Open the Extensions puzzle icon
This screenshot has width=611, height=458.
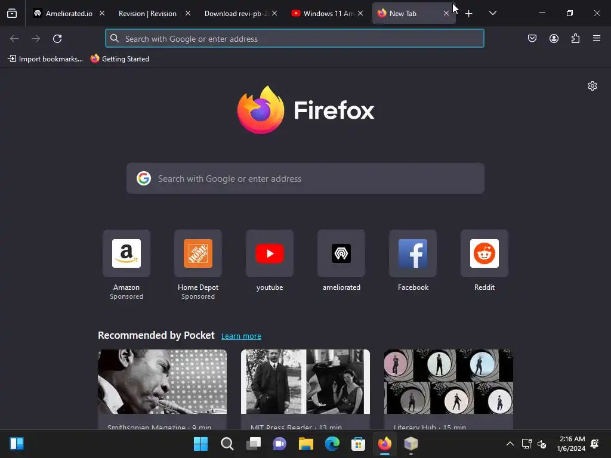pyautogui.click(x=575, y=38)
